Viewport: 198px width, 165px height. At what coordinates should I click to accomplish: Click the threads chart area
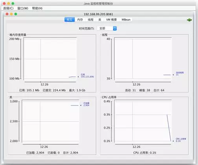click(143, 58)
